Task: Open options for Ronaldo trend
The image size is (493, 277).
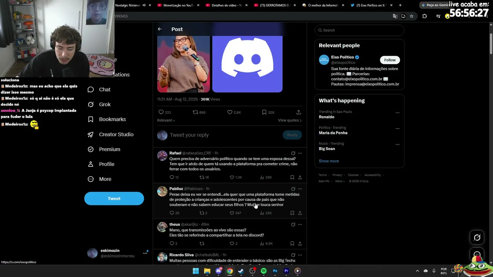Action: (397, 113)
